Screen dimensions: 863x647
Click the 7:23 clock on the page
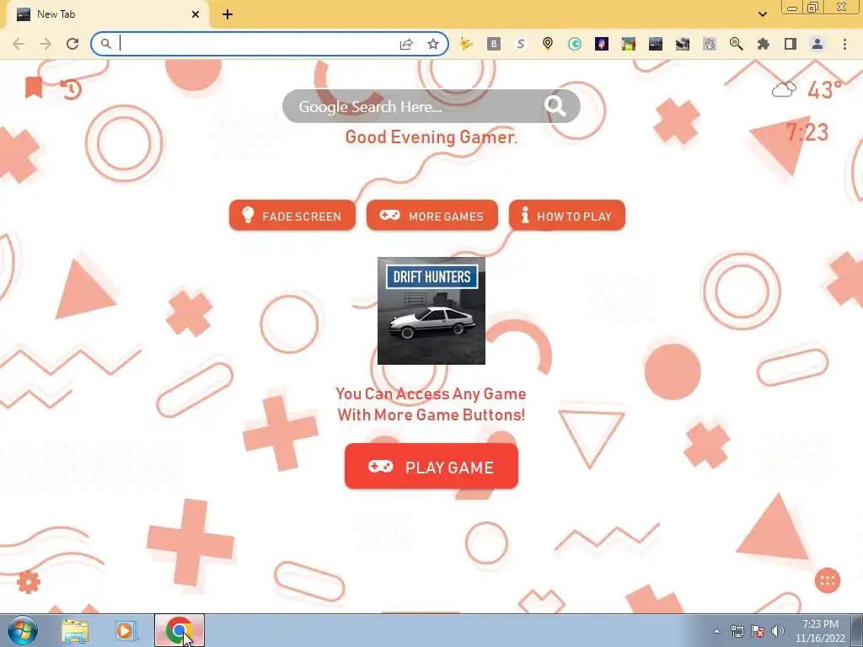(x=807, y=132)
